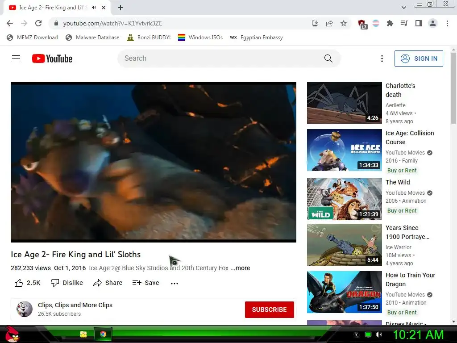
Task: Open the Angry Birds start button
Action: tap(12, 334)
